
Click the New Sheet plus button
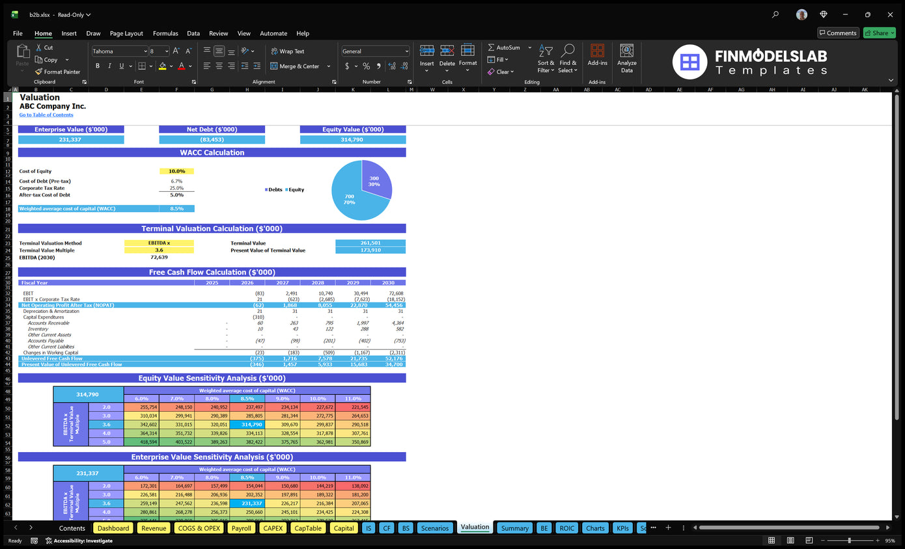point(668,528)
